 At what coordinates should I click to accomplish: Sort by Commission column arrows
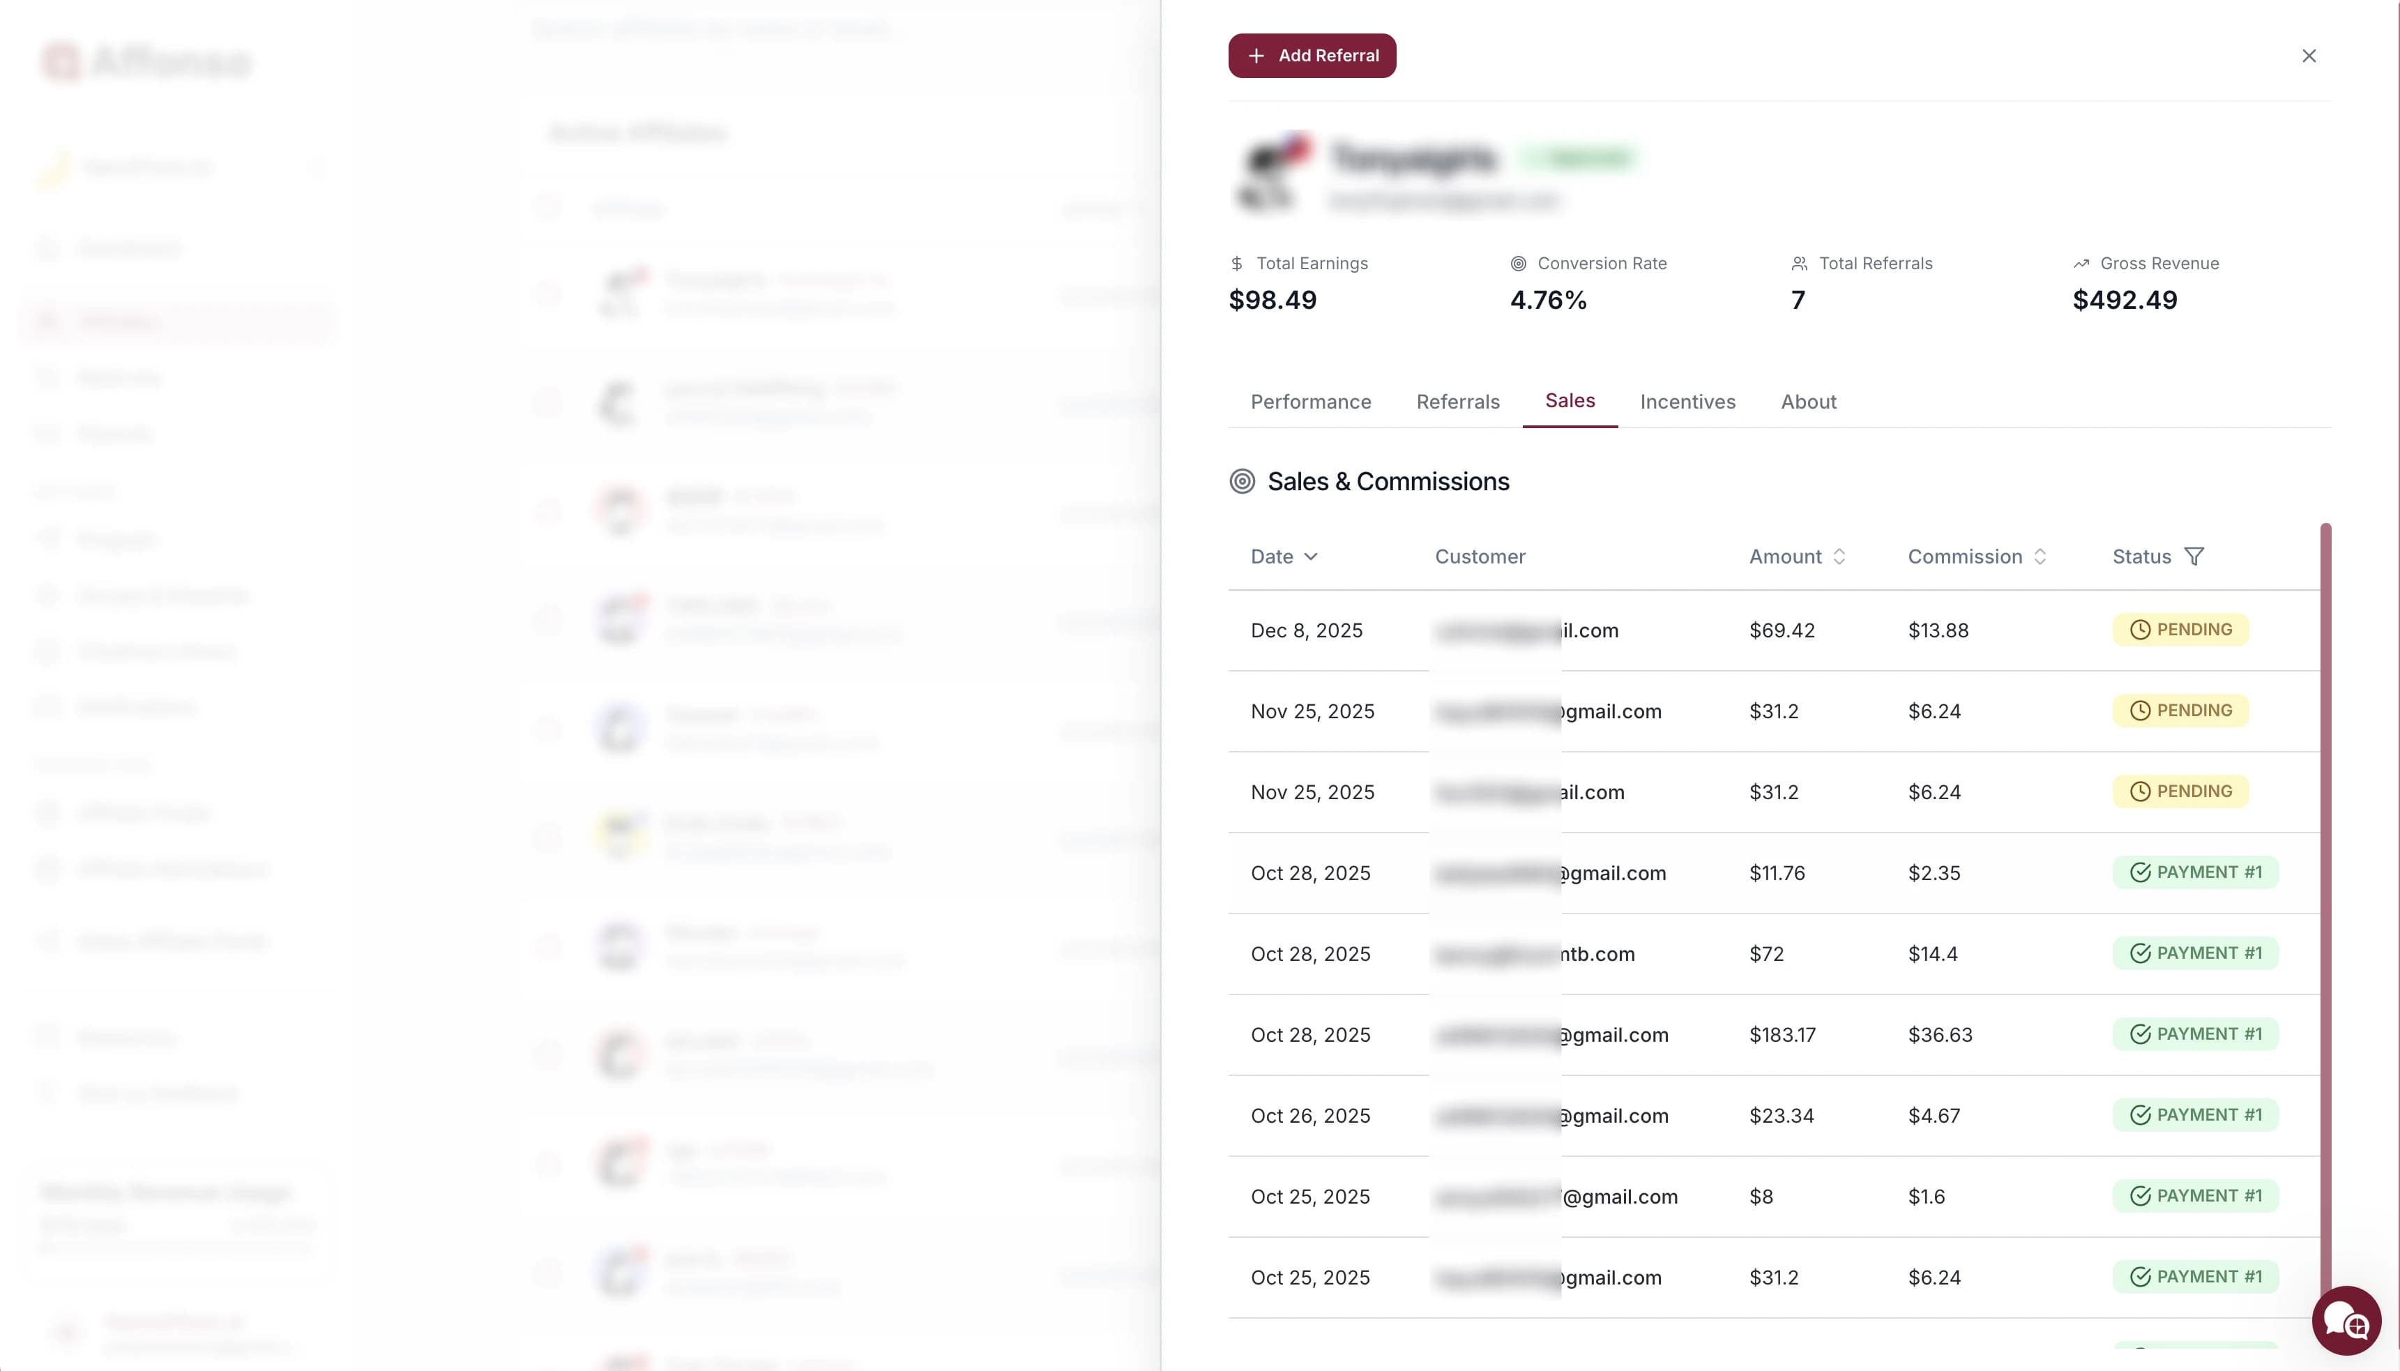tap(2040, 556)
